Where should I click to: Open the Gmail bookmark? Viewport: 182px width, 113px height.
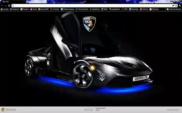pos(34,9)
